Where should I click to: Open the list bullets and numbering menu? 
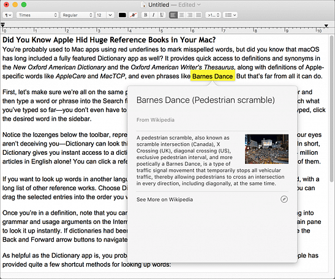pos(230,15)
